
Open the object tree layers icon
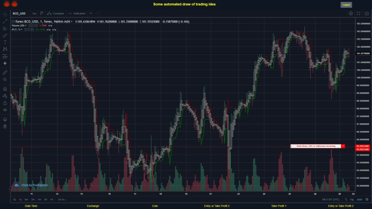[5, 119]
